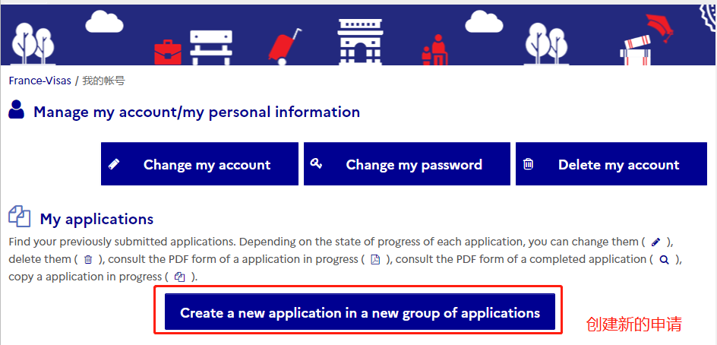The width and height of the screenshot is (717, 345).
Task: Click the documents icon beside My applications
Action: pyautogui.click(x=20, y=216)
